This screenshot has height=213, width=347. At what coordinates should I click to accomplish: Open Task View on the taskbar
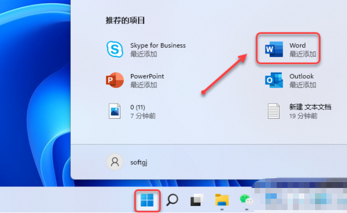pyautogui.click(x=197, y=200)
